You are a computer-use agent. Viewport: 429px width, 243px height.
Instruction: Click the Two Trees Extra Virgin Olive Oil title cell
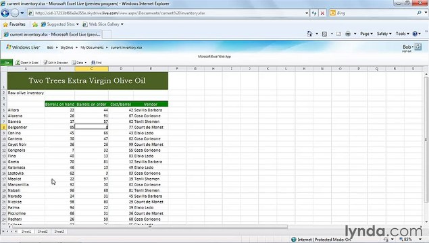point(88,80)
